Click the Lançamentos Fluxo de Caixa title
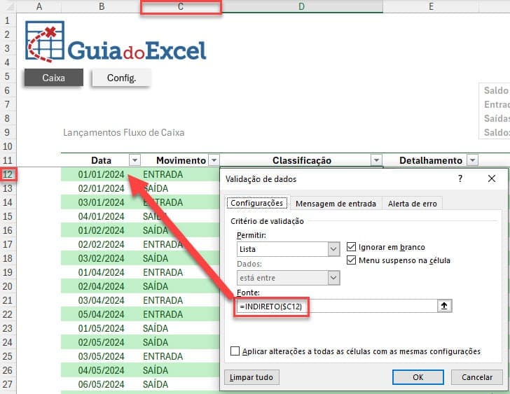Image resolution: width=510 pixels, height=394 pixels. click(x=123, y=132)
